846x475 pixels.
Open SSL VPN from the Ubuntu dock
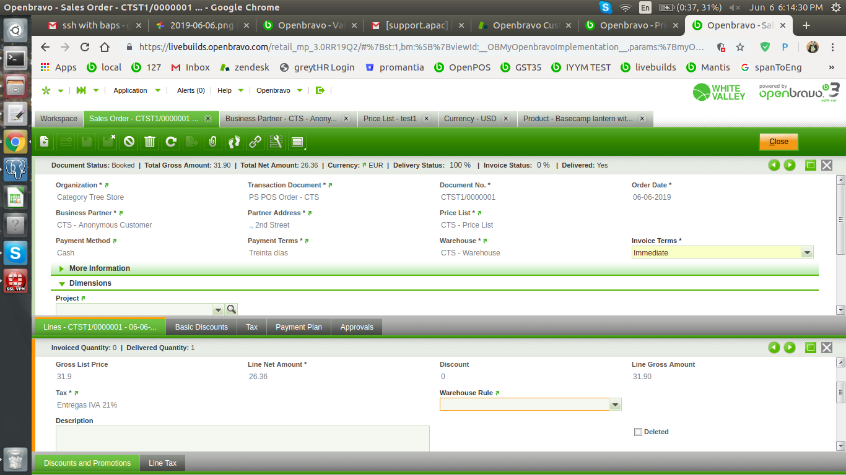[15, 280]
